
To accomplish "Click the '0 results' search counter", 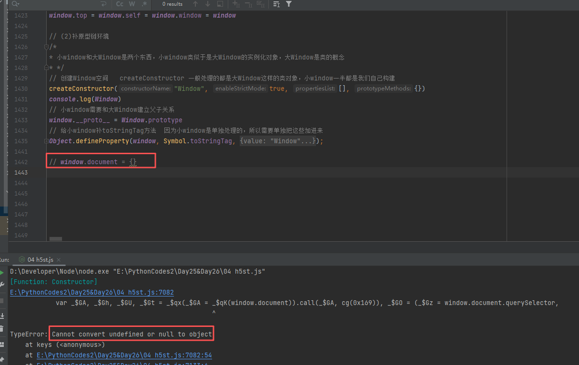I will click(173, 4).
